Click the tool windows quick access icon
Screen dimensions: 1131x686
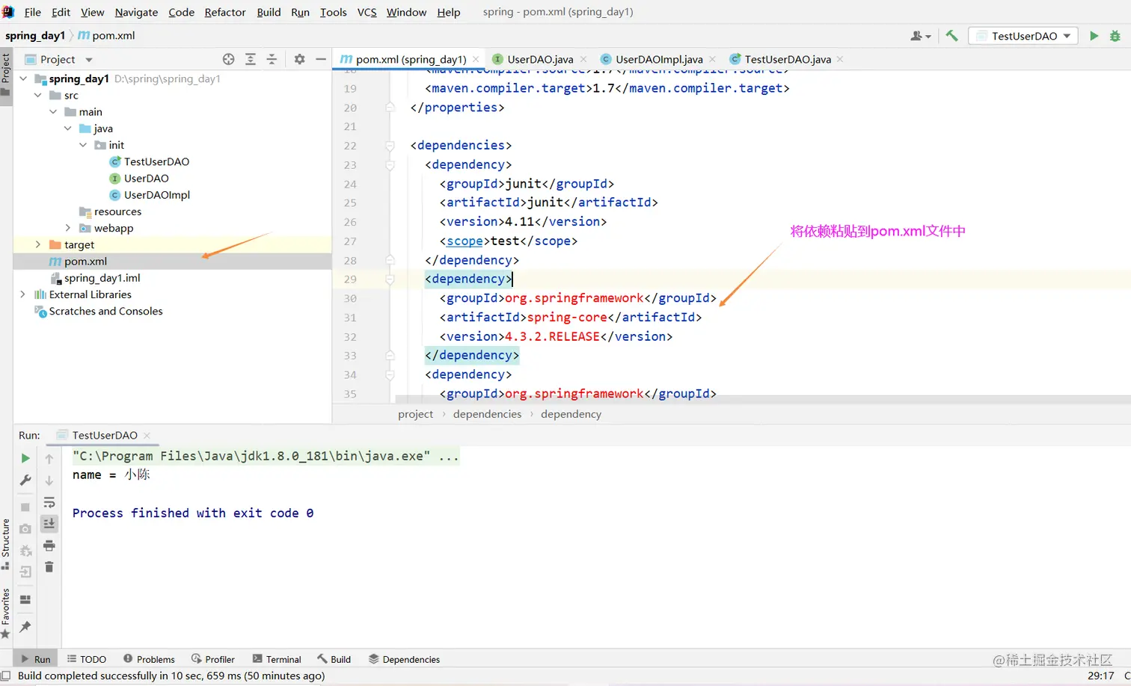6,676
